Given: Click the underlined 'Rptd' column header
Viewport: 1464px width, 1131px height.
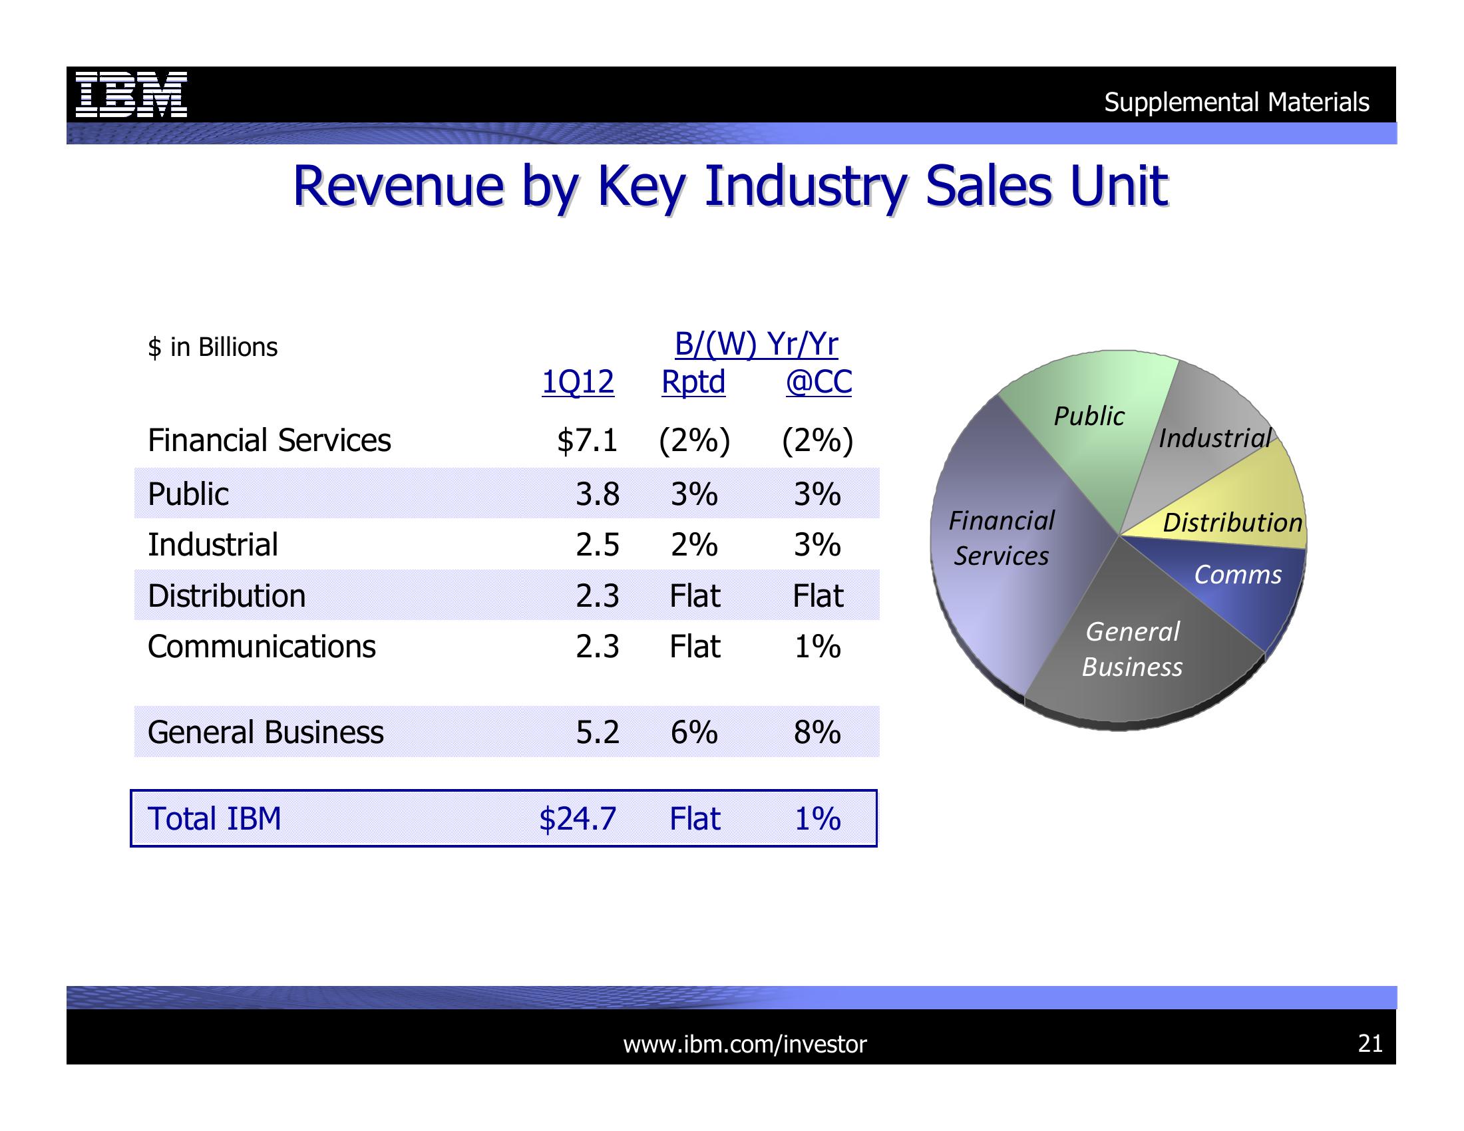Looking at the screenshot, I should click(693, 382).
